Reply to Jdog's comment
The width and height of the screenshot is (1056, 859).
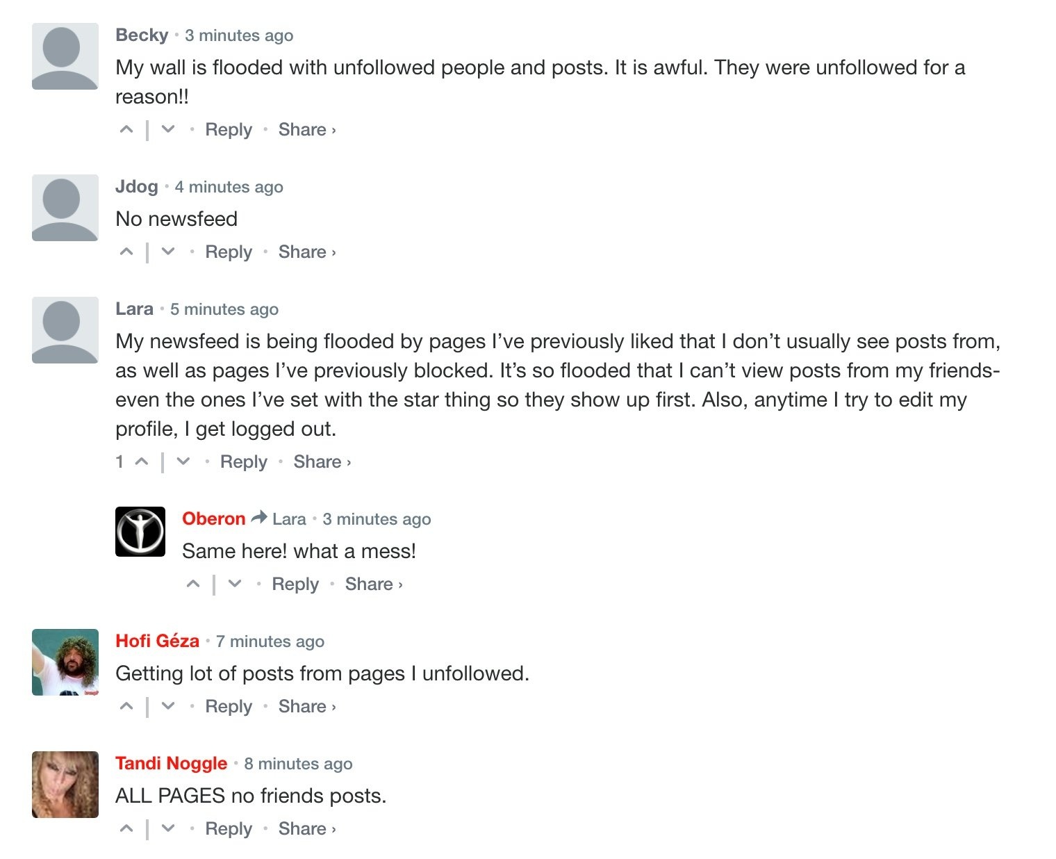[229, 252]
